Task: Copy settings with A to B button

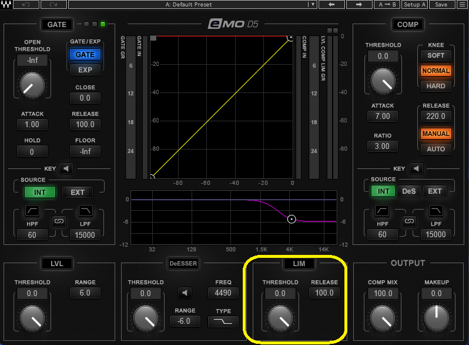Action: (x=387, y=5)
